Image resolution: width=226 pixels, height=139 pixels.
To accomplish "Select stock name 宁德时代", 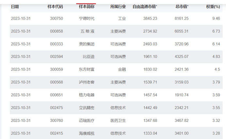I will pos(87,19).
